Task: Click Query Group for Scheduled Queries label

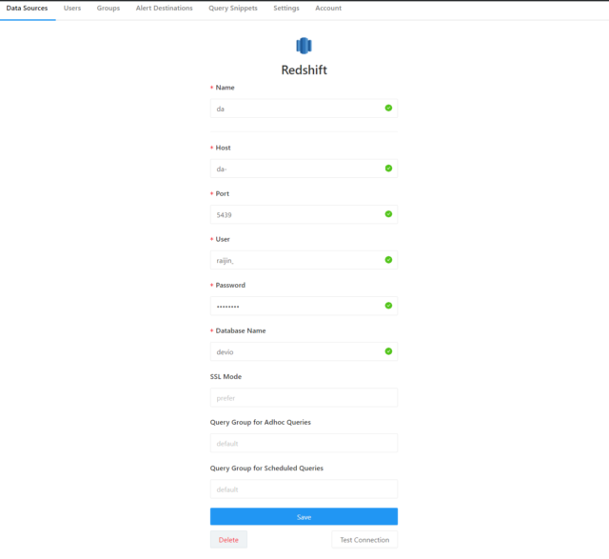Action: [x=266, y=468]
